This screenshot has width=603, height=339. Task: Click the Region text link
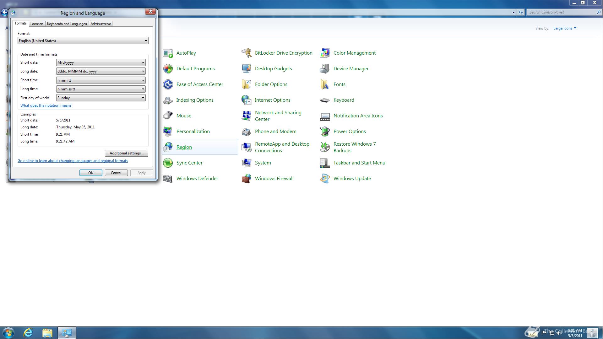click(184, 147)
